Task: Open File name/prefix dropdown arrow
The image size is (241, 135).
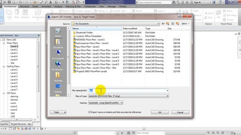Action: [167, 91]
